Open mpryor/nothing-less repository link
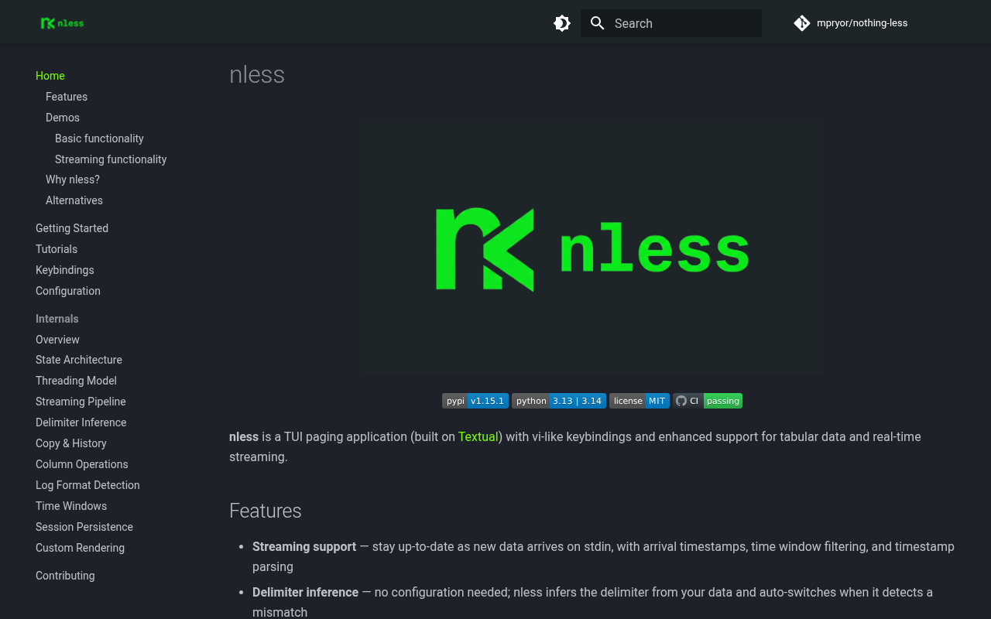The height and width of the screenshot is (619, 991). pyautogui.click(x=862, y=23)
